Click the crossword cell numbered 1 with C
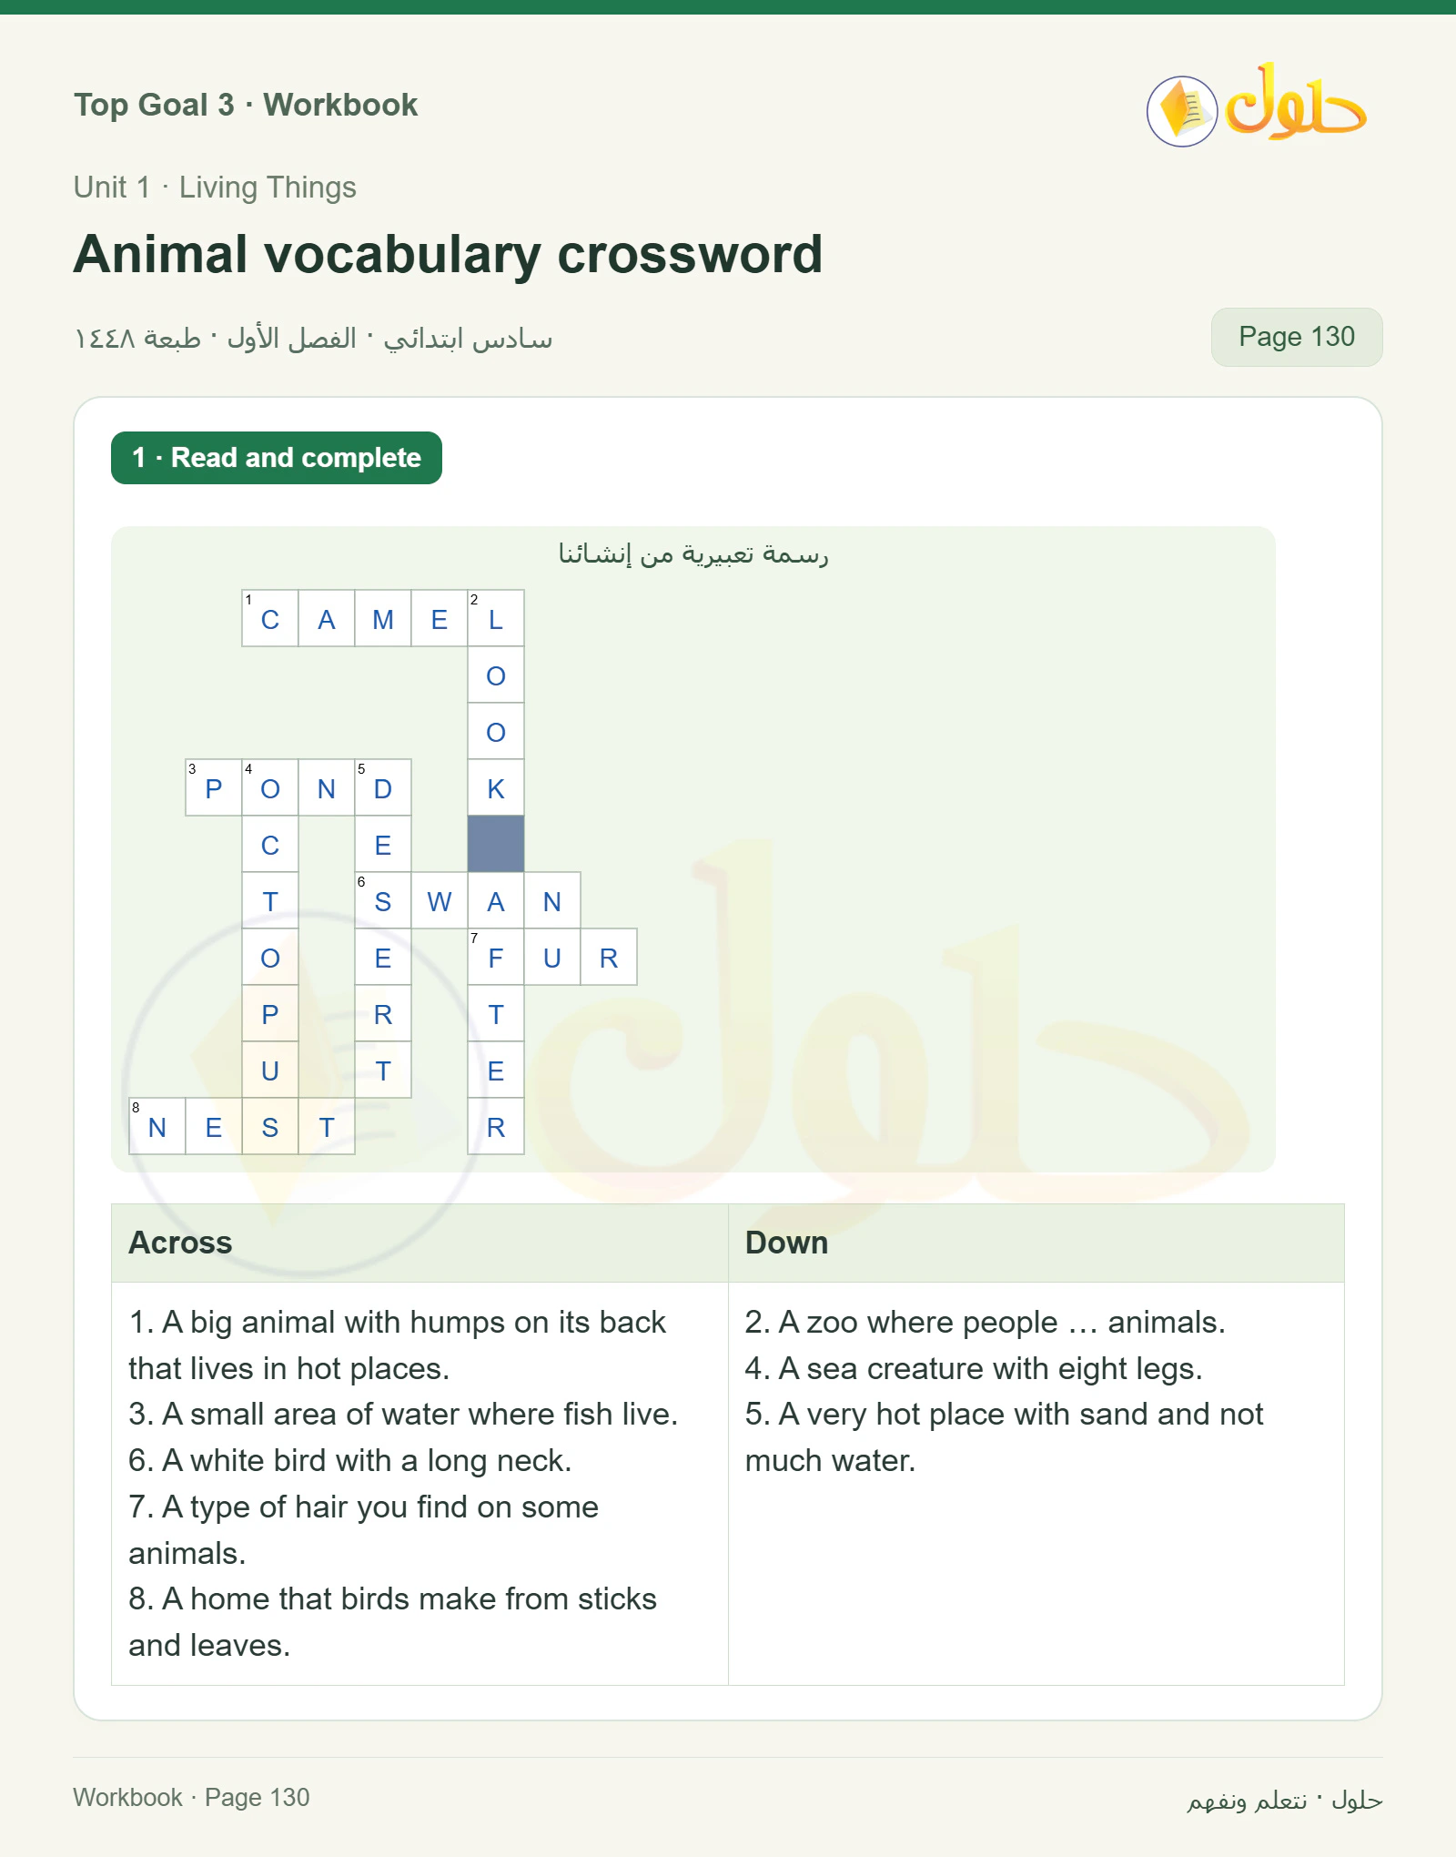 tap(270, 618)
